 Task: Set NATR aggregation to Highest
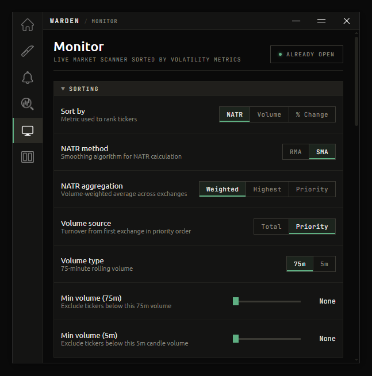click(x=267, y=189)
